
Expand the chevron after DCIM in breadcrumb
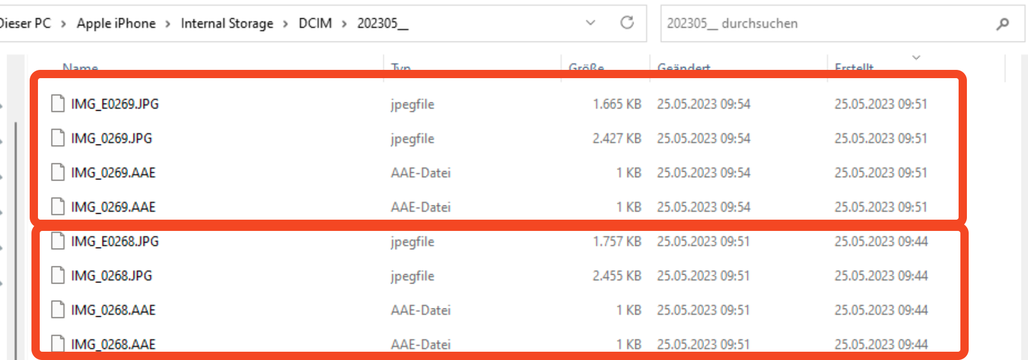tap(344, 24)
